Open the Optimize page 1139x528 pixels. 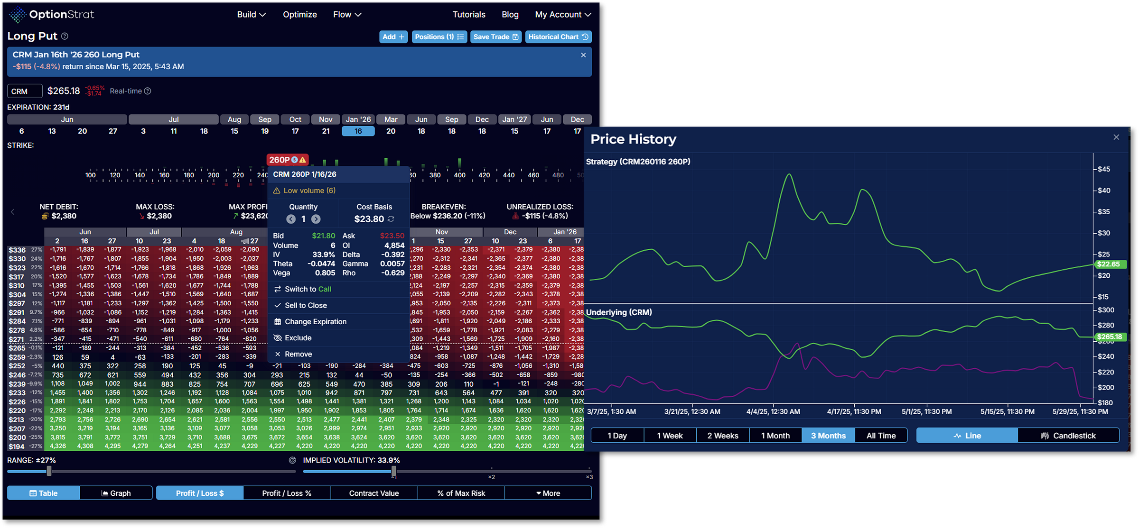[x=299, y=15]
